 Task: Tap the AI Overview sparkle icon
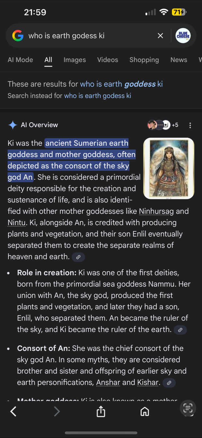[13, 125]
